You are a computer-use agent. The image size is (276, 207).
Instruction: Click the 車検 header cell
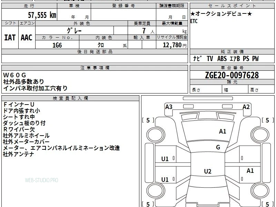click(x=74, y=6)
